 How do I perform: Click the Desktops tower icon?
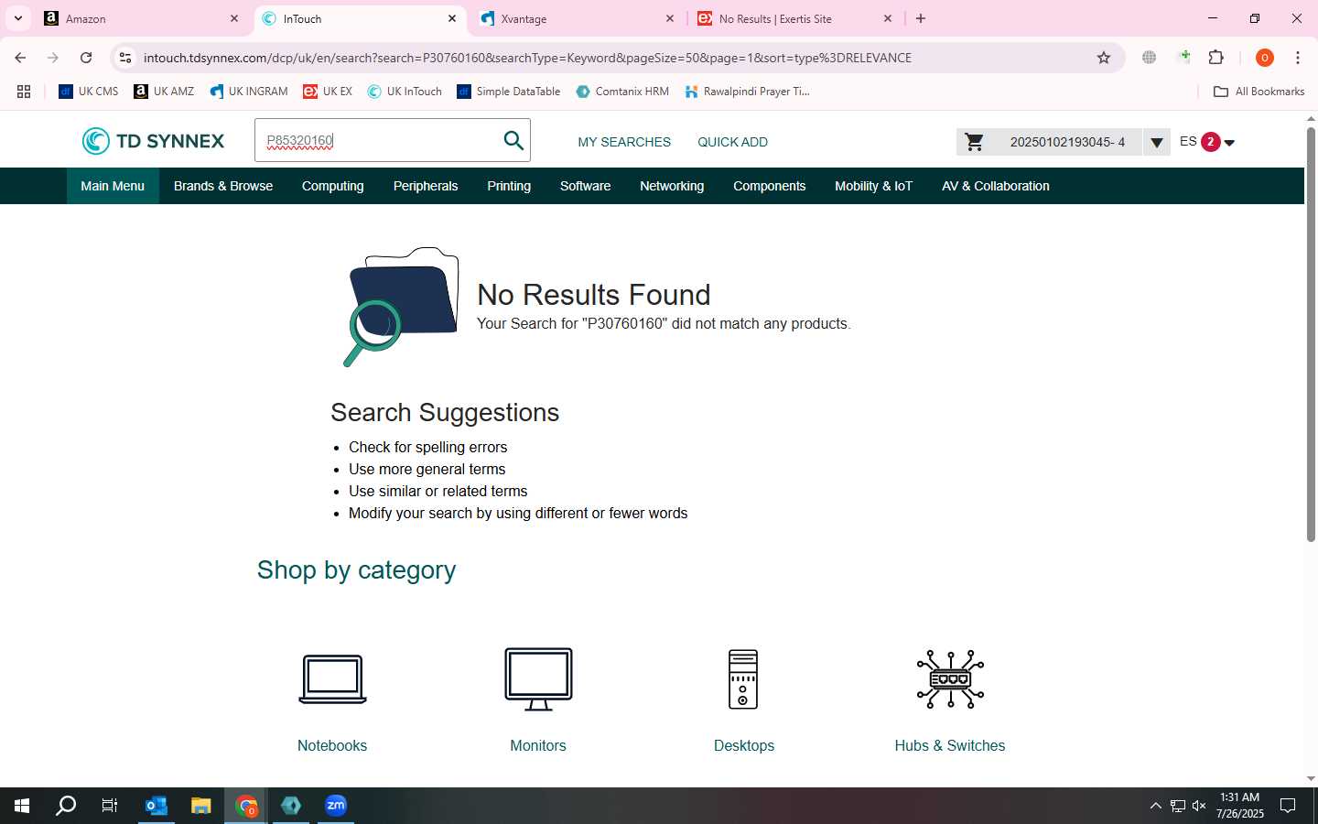point(743,679)
